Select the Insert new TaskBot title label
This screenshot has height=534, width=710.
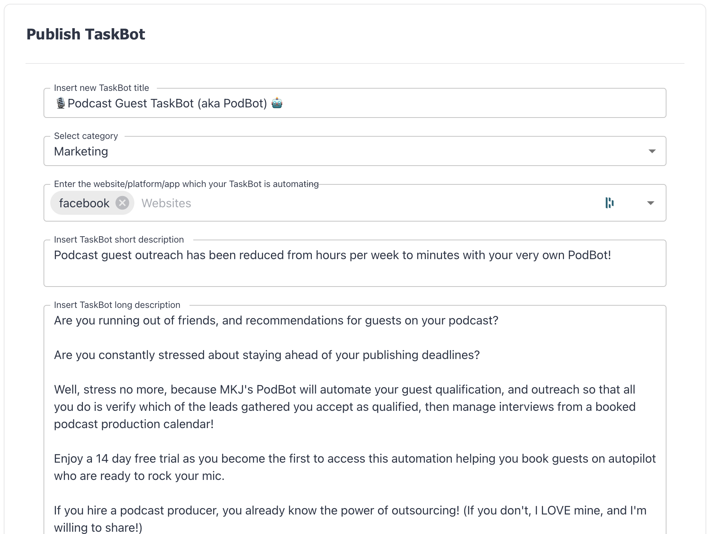[x=101, y=87]
